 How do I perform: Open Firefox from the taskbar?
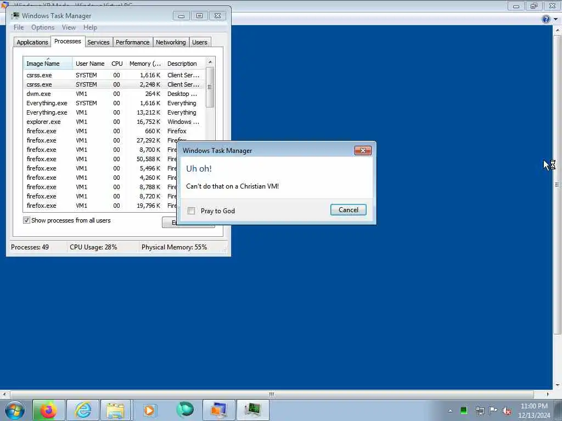[x=49, y=410]
